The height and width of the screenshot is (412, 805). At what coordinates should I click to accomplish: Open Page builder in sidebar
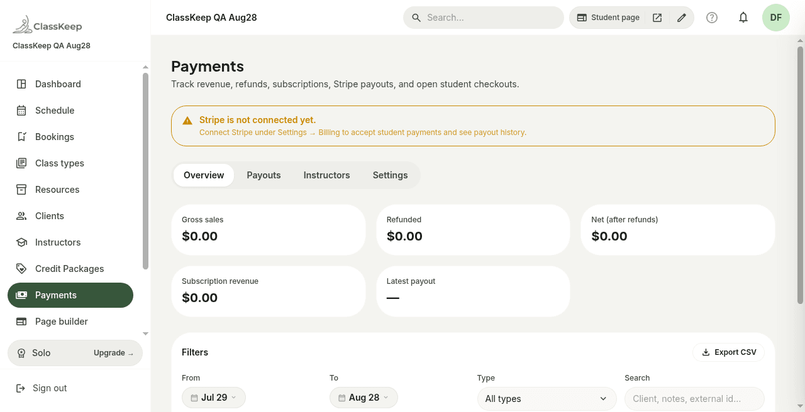click(70, 322)
